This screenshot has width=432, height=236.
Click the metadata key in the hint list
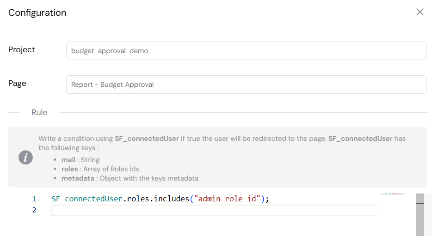pyautogui.click(x=77, y=178)
